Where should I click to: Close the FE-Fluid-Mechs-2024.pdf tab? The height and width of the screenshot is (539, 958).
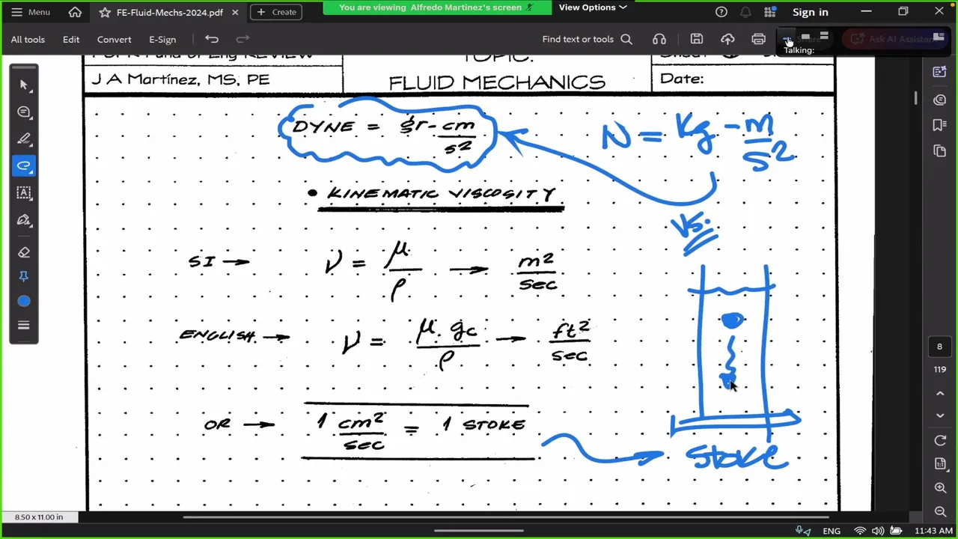pyautogui.click(x=235, y=12)
